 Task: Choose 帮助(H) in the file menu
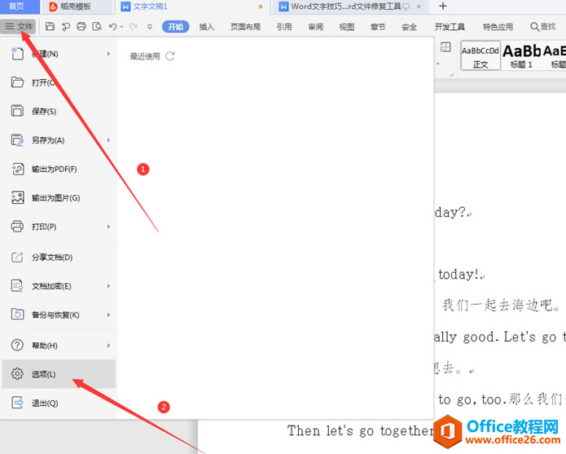[59, 346]
